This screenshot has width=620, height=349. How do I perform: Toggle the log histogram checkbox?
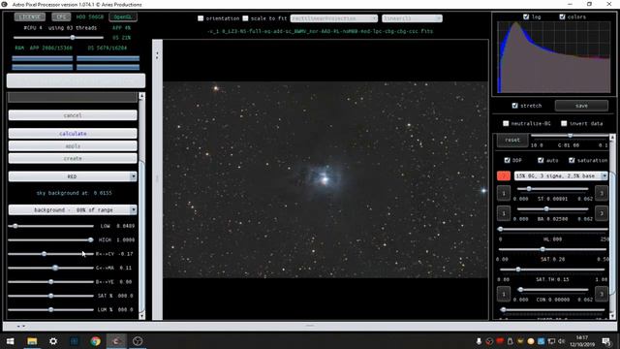(526, 16)
